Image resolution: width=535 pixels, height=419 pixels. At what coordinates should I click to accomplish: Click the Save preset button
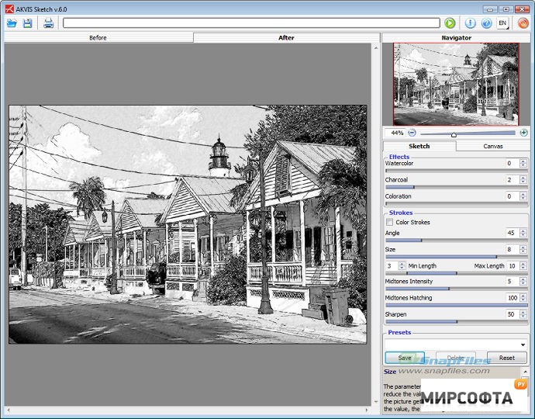[x=404, y=358]
